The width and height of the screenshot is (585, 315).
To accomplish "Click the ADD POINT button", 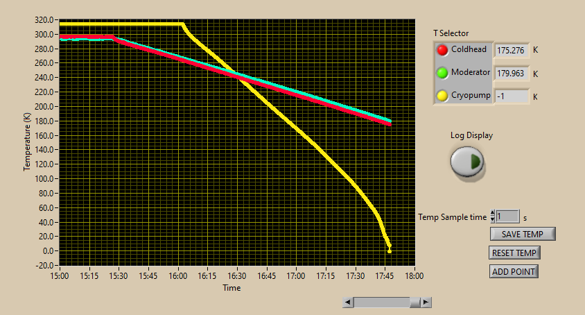I will (514, 272).
